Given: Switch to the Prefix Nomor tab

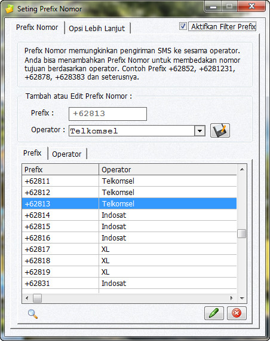Looking at the screenshot, I should tap(37, 28).
